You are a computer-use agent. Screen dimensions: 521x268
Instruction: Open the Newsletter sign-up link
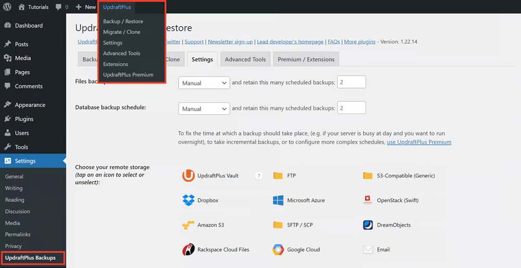(x=230, y=42)
